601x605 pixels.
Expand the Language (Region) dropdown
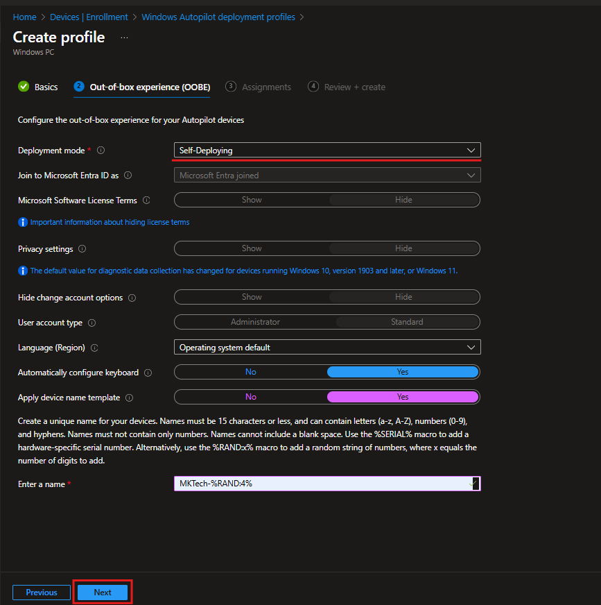pos(326,347)
